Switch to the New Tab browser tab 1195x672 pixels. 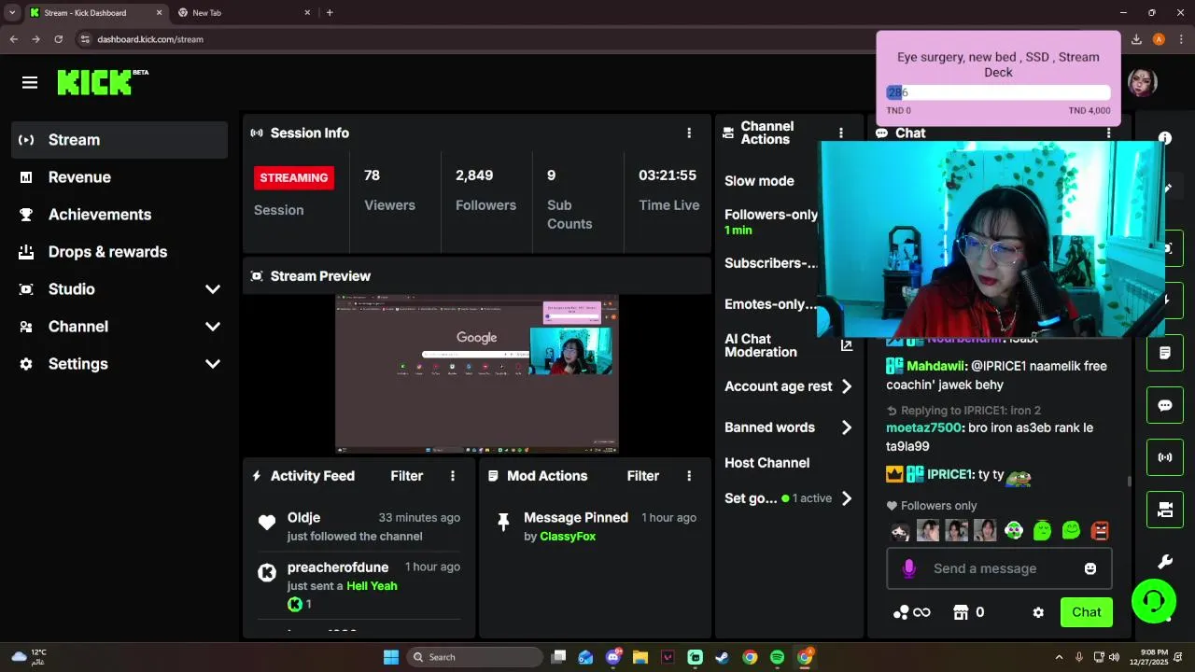click(245, 12)
